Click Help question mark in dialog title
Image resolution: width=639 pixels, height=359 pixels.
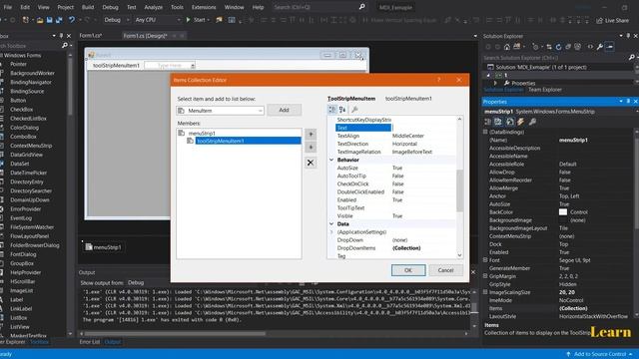coord(439,80)
